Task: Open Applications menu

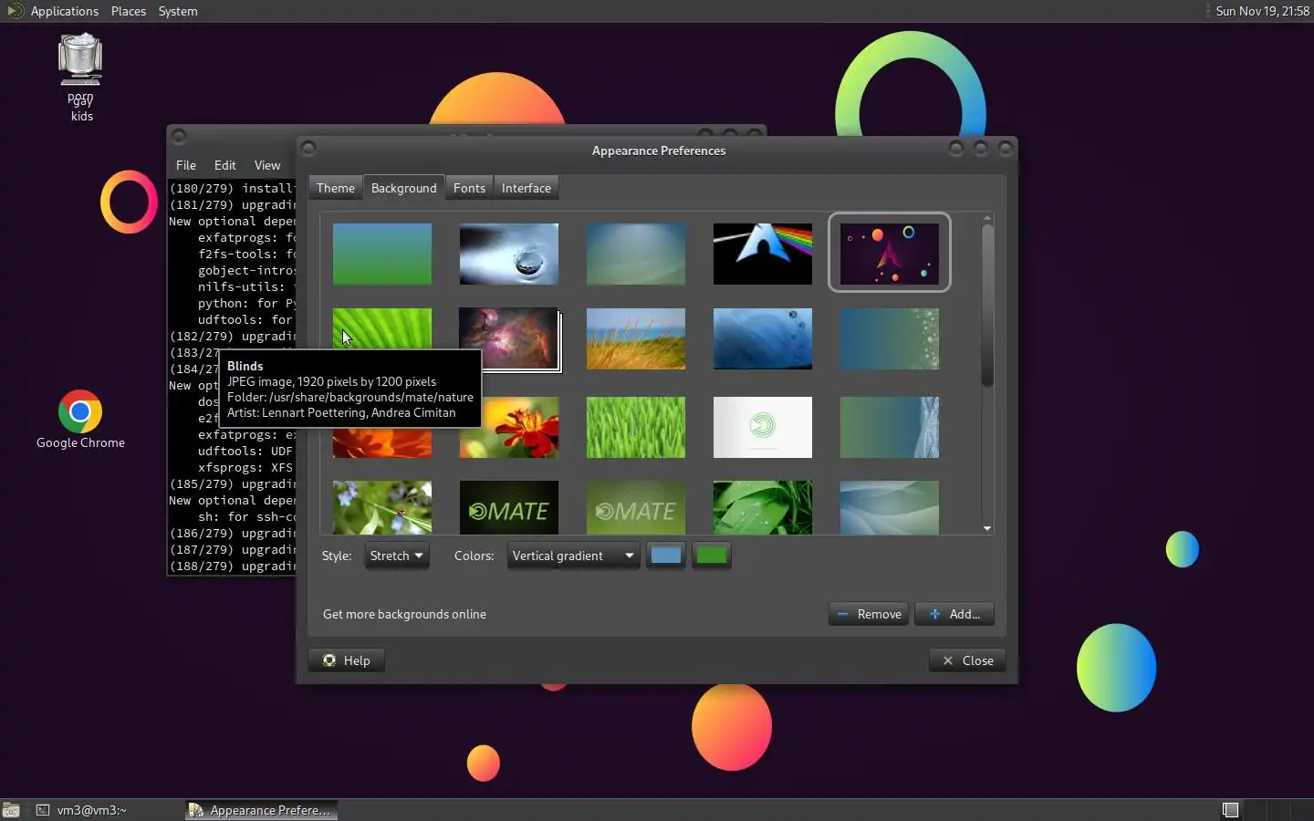Action: click(64, 11)
